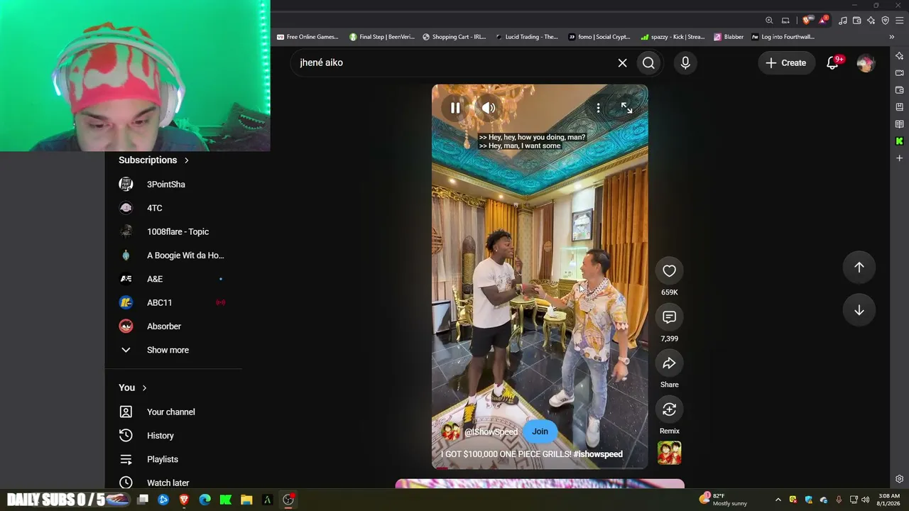Image resolution: width=909 pixels, height=511 pixels.
Task: Open browser sidebar settings gear
Action: tap(899, 479)
